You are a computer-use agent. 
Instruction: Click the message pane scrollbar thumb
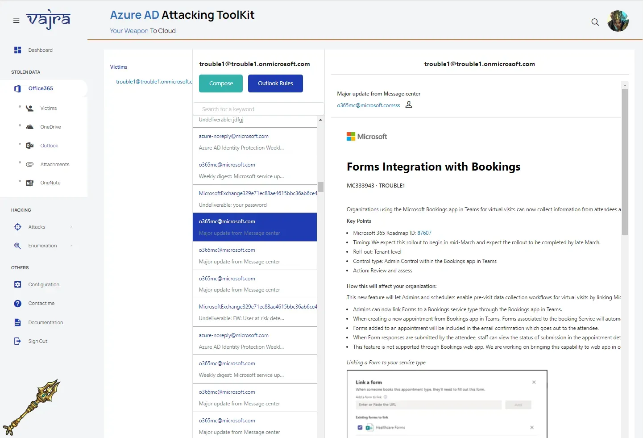pos(625,162)
